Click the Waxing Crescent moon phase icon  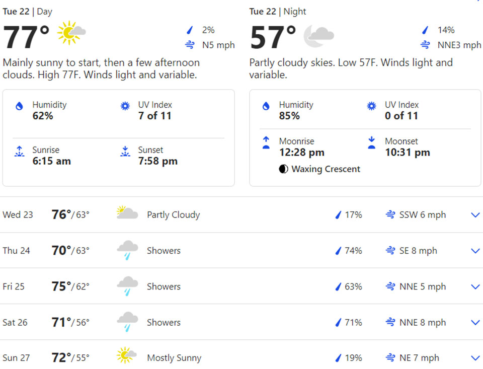click(x=283, y=169)
